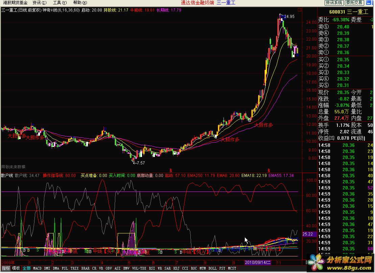Select the RSI indicator tab
This screenshot has height=273, width=375.
pos(151,269)
